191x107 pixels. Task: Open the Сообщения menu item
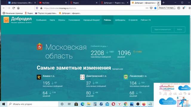pyautogui.click(x=41, y=20)
